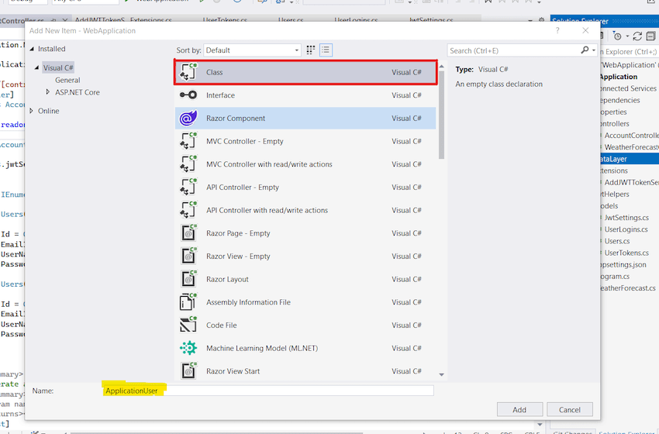659x434 pixels.
Task: Expand the Online templates node arrow
Action: click(32, 111)
